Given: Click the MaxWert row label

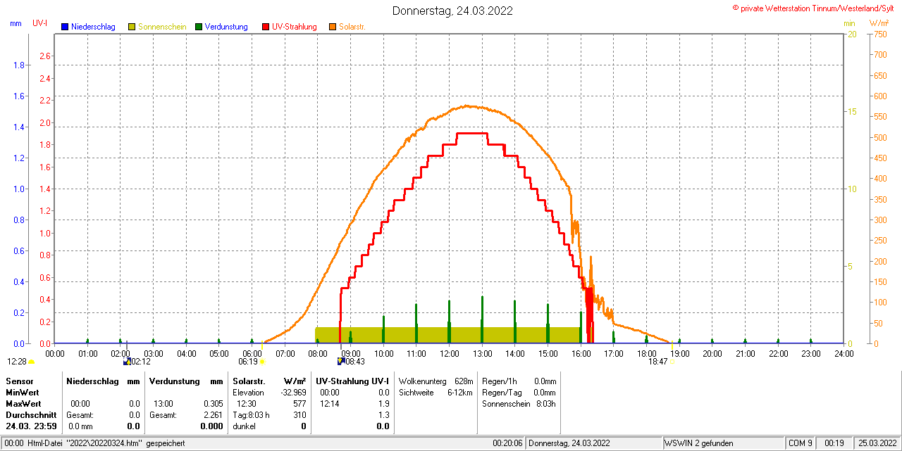Looking at the screenshot, I should point(23,403).
